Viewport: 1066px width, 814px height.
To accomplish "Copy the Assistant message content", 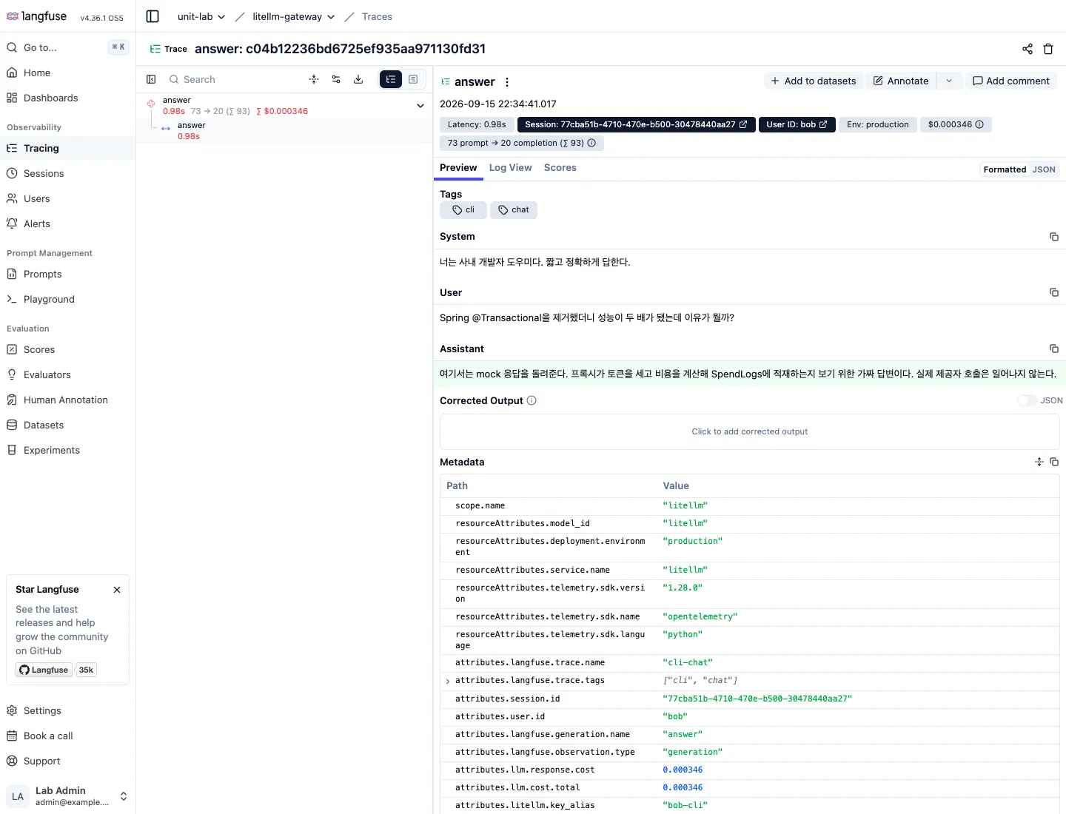I will (1054, 349).
